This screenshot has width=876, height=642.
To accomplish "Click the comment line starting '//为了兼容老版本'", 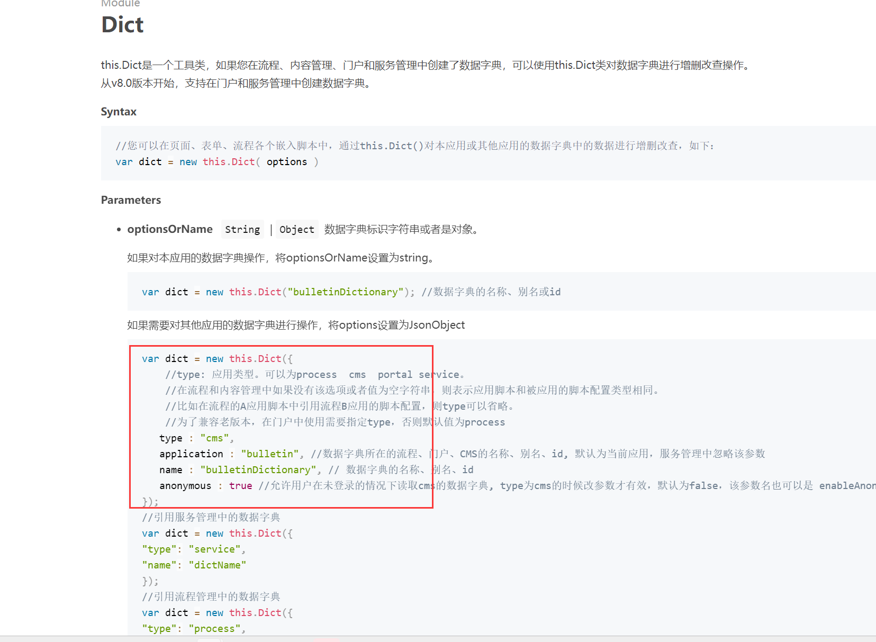I will (x=335, y=422).
